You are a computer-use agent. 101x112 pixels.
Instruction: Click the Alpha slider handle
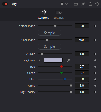tap(71, 86)
